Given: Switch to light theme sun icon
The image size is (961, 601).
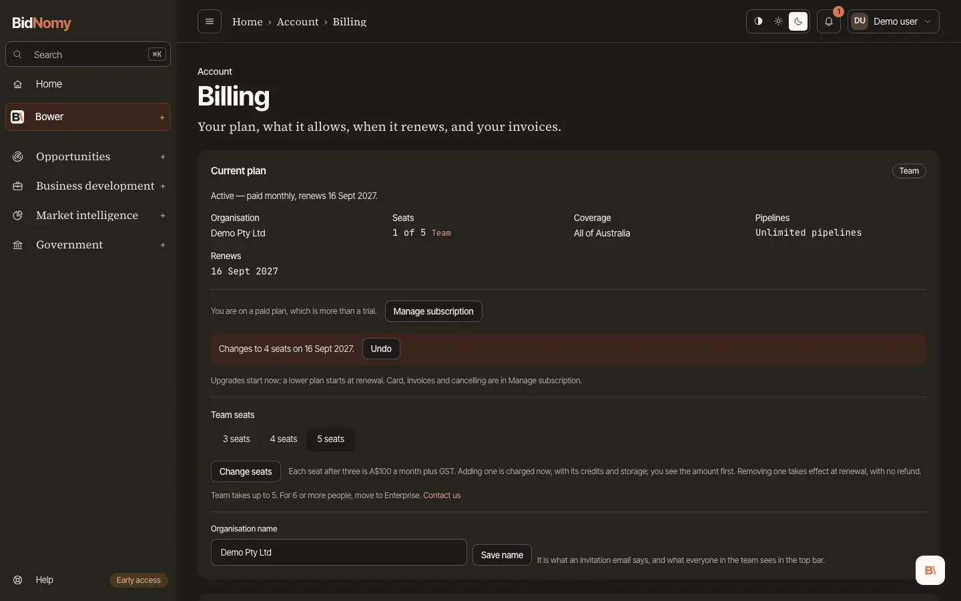Looking at the screenshot, I should tap(778, 21).
